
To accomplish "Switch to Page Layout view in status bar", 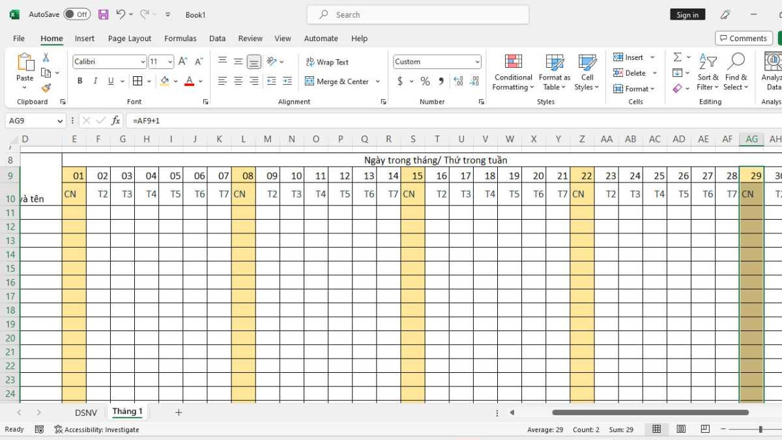I will (681, 429).
